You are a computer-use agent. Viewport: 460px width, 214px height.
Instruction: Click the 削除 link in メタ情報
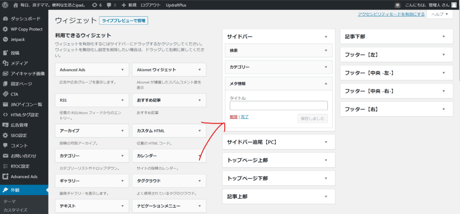234,117
